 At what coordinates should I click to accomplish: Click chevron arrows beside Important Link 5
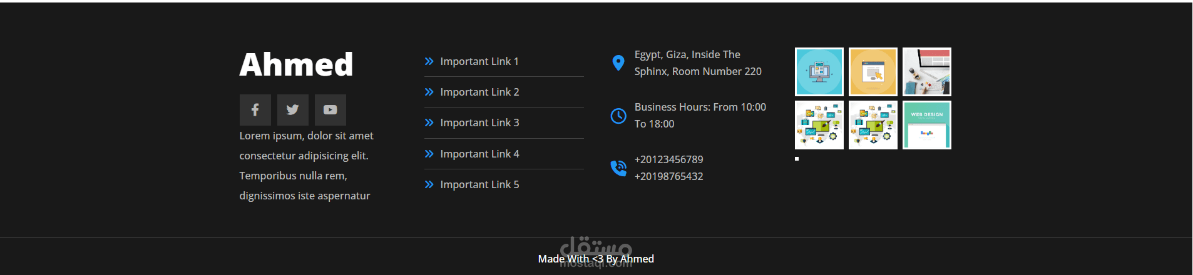(x=429, y=184)
